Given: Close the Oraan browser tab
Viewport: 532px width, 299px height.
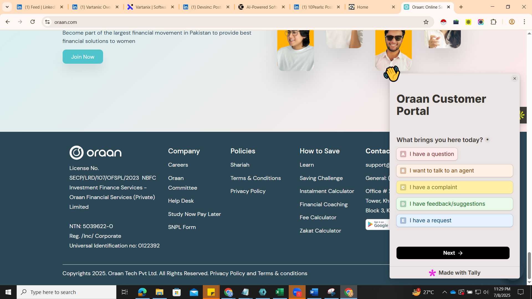Looking at the screenshot, I should click(448, 7).
